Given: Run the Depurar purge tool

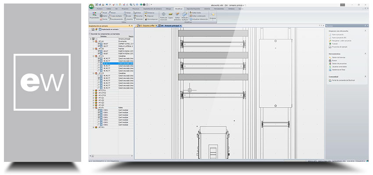Looking at the screenshot, I should click(149, 16).
